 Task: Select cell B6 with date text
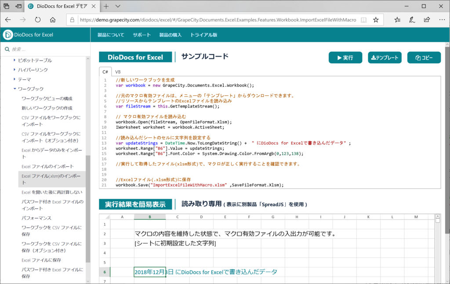pyautogui.click(x=150, y=272)
